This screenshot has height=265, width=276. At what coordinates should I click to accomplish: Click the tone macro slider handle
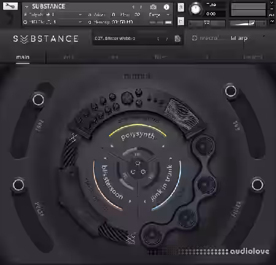[x=38, y=100]
